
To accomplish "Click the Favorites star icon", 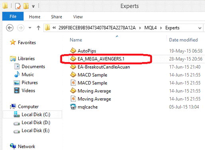I will [x=13, y=42].
